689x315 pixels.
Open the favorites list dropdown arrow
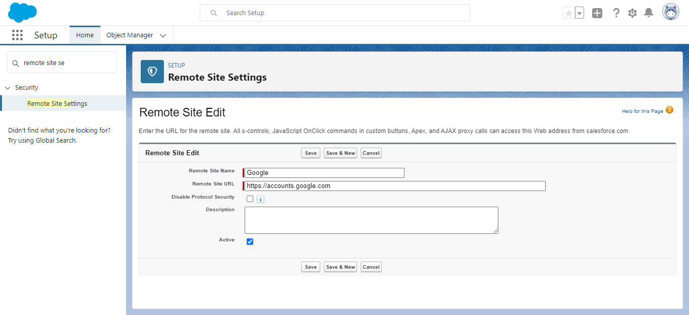click(x=580, y=13)
